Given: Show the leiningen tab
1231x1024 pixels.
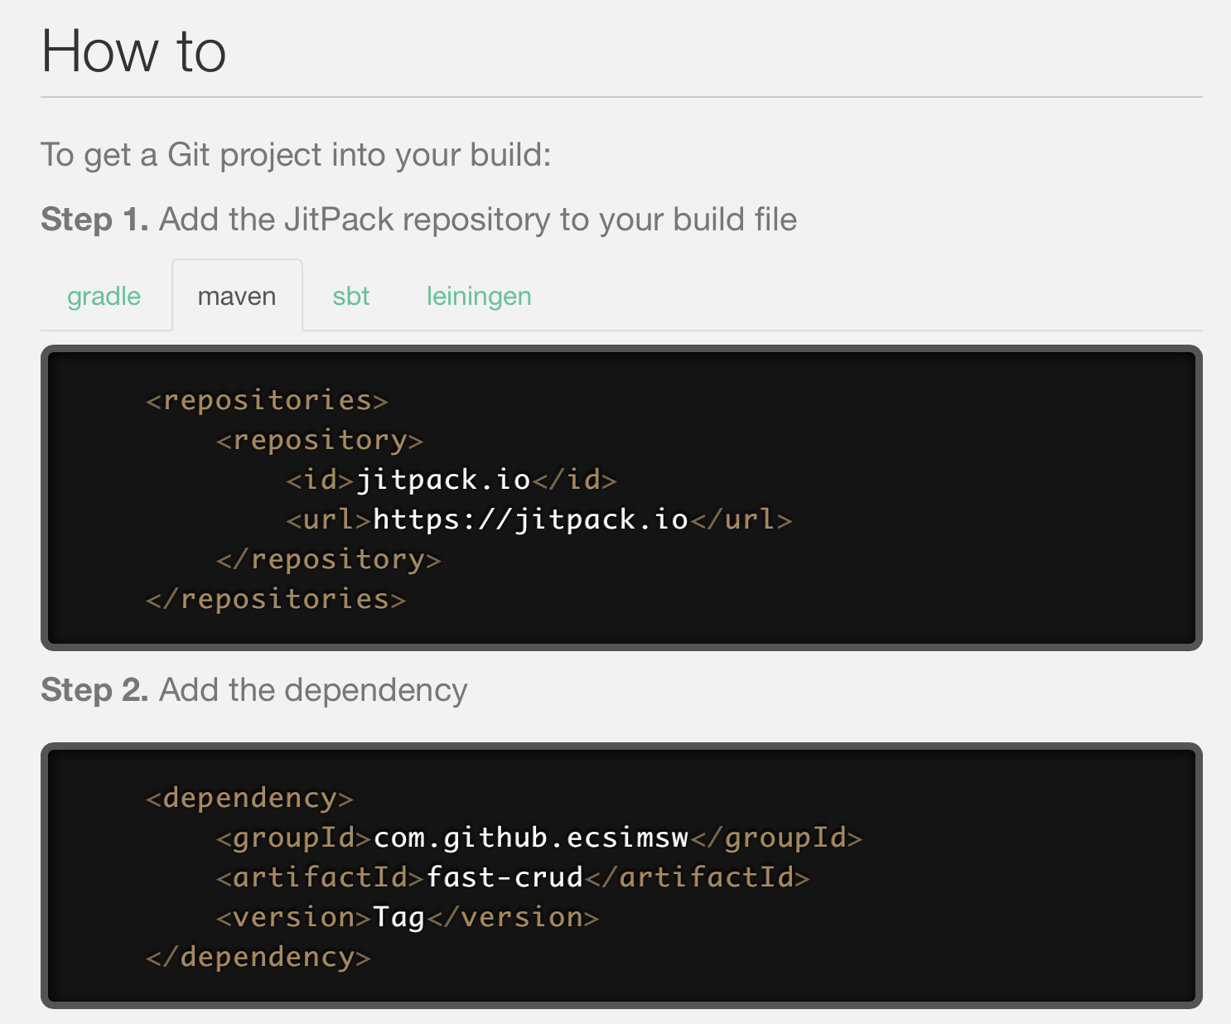Looking at the screenshot, I should click(x=479, y=296).
